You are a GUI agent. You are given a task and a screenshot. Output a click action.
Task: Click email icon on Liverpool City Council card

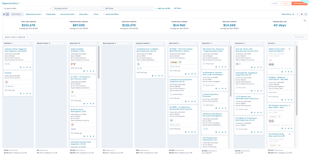point(192,102)
